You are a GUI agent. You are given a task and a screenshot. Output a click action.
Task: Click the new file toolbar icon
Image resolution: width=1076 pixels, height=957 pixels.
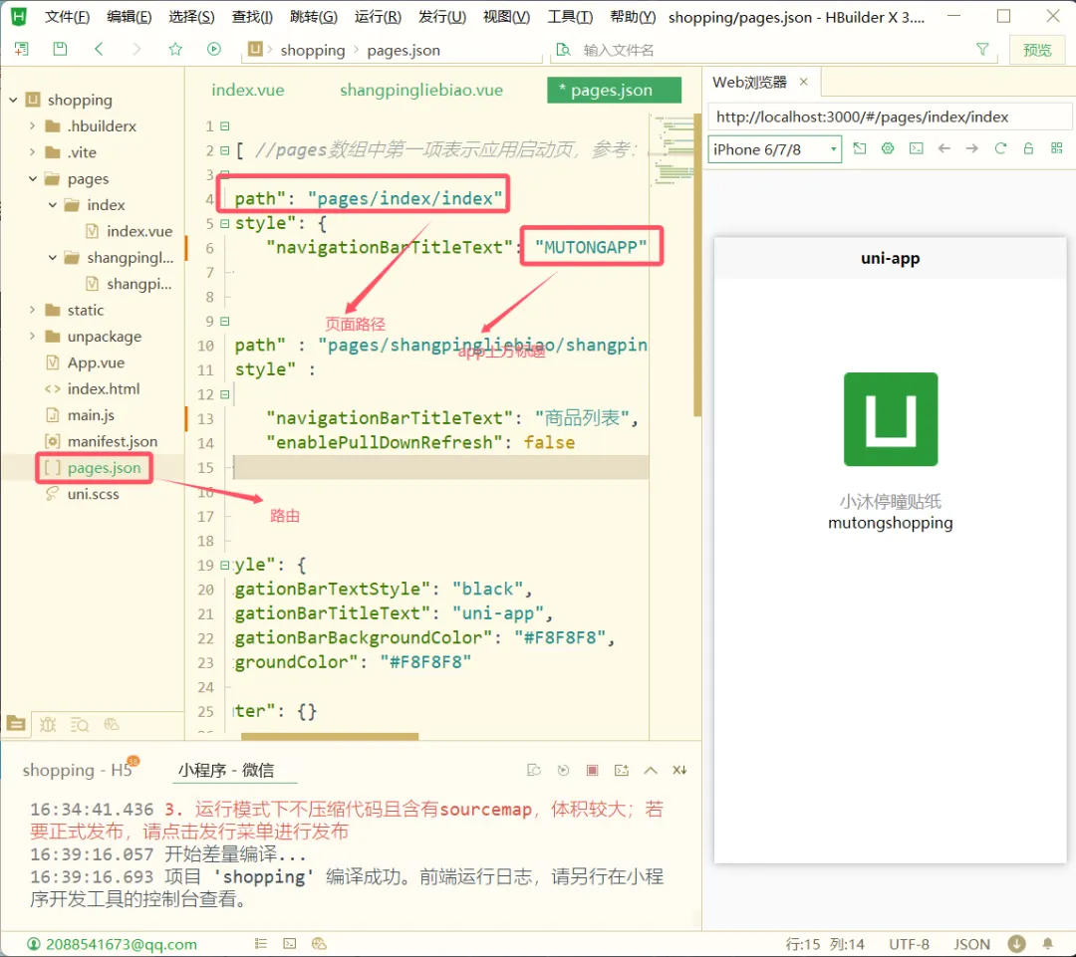(x=21, y=49)
